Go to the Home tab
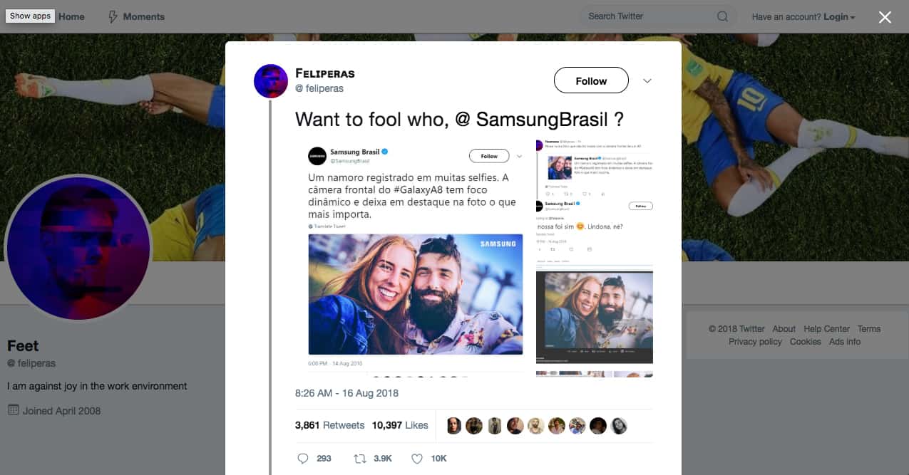Screen dimensions: 909x475 (71, 16)
